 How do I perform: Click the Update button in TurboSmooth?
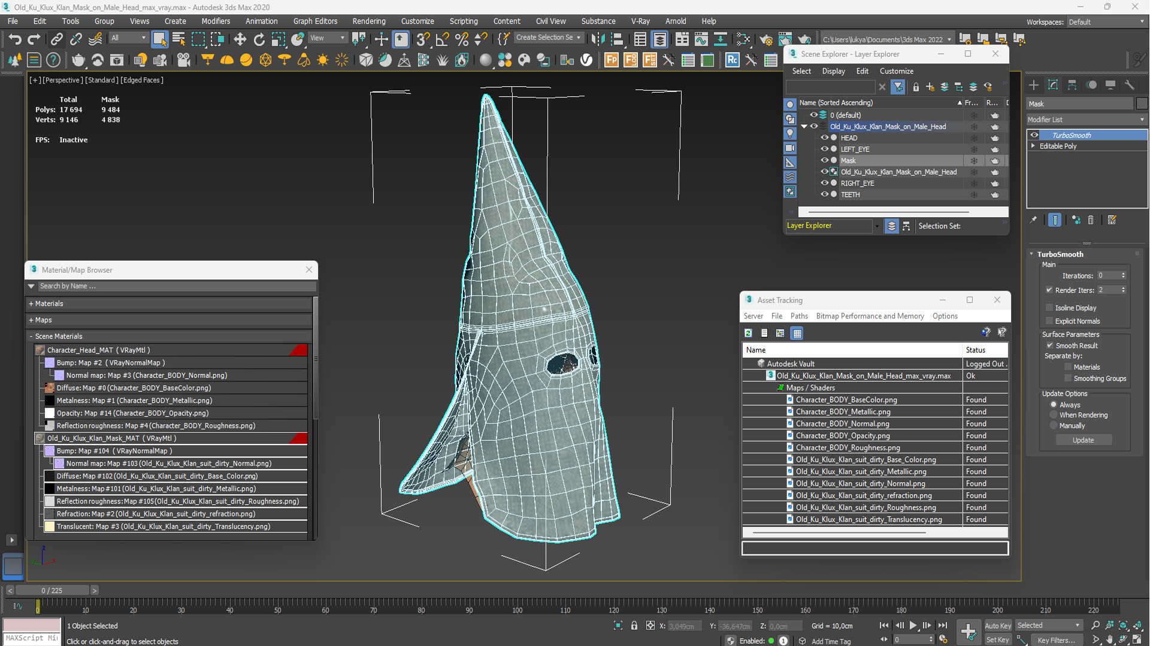click(x=1083, y=440)
